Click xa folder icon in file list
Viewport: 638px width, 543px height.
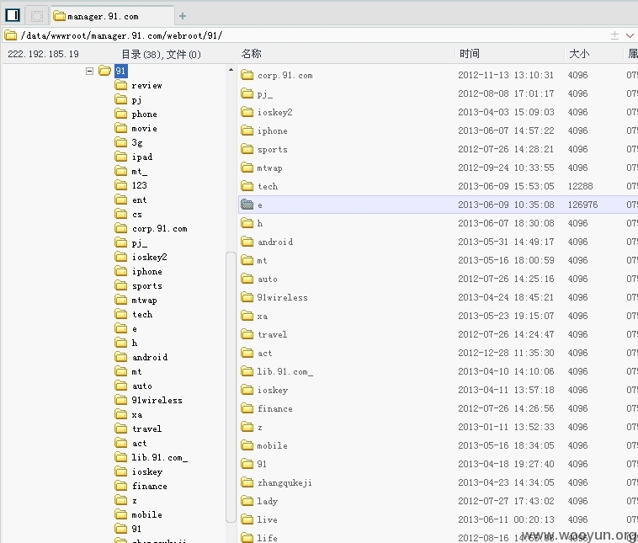(x=247, y=316)
